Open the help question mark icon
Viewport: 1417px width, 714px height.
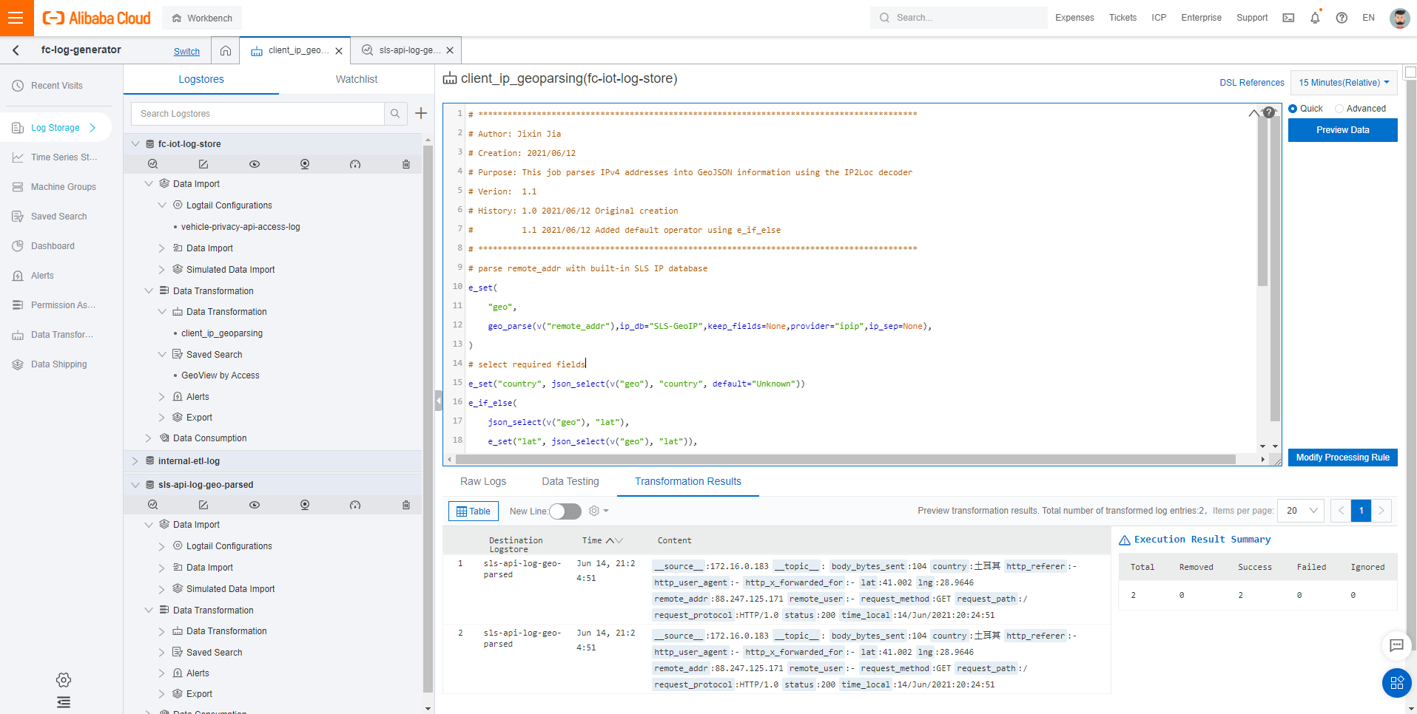tap(1342, 18)
